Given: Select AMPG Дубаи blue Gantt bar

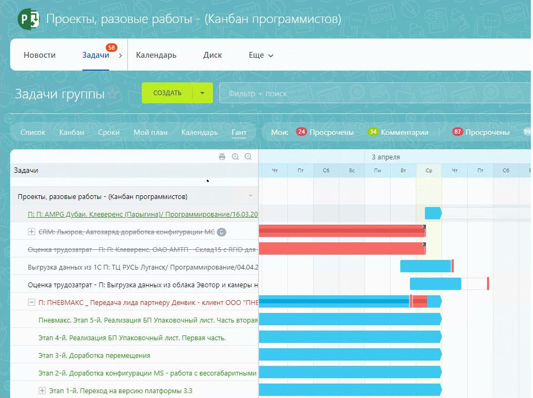Looking at the screenshot, I should click(x=433, y=213).
